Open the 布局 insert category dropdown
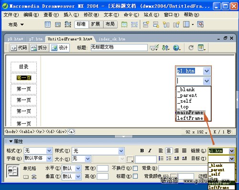The image size is (239, 190). (x=16, y=24)
